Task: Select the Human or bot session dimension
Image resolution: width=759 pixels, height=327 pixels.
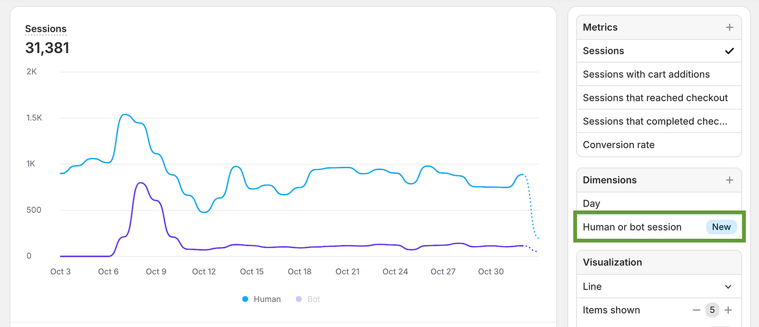Action: coord(632,227)
